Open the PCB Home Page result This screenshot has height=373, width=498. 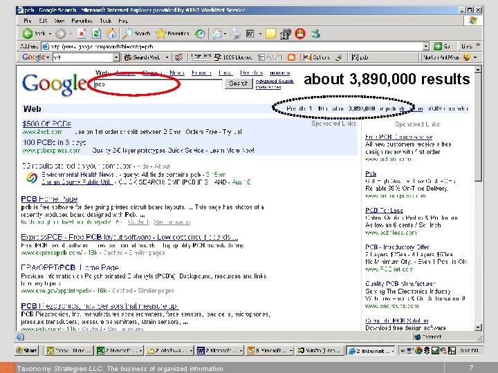[x=49, y=199]
